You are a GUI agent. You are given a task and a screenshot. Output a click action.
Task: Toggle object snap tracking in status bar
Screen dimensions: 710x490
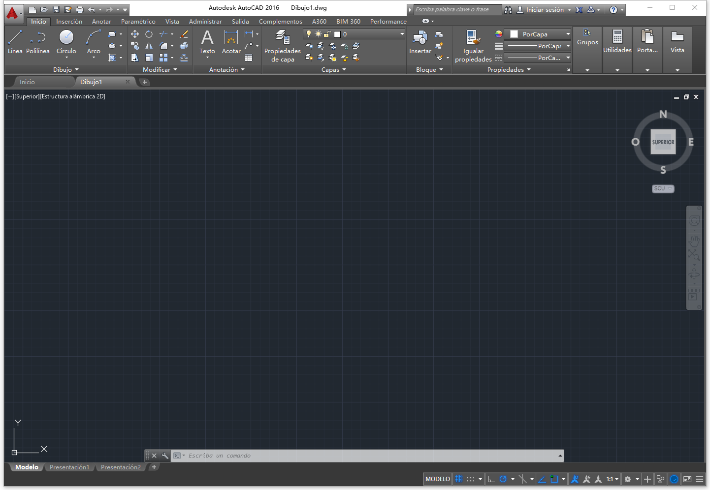click(542, 479)
